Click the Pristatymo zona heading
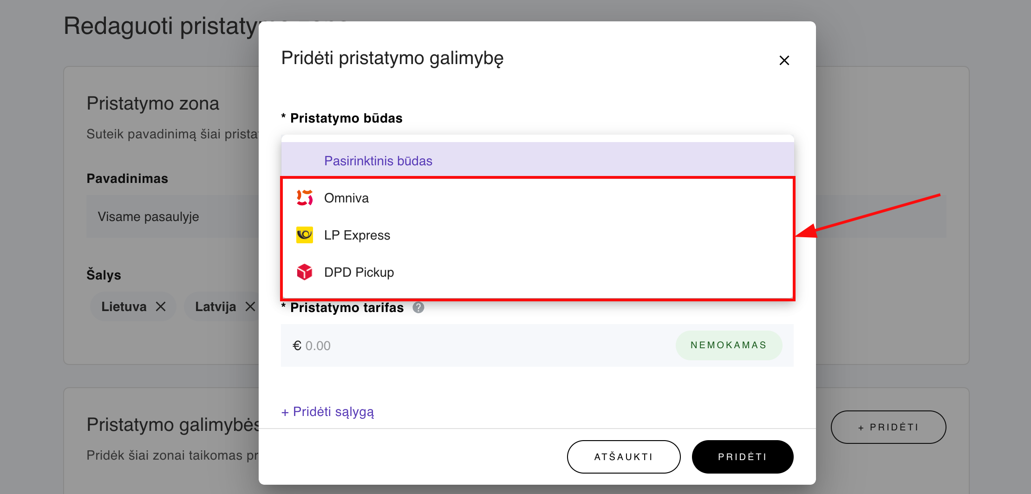This screenshot has width=1031, height=494. click(x=153, y=103)
